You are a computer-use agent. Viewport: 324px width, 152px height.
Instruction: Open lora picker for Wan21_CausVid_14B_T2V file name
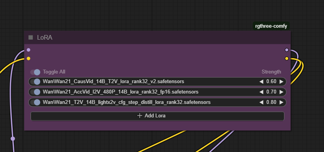pos(113,82)
